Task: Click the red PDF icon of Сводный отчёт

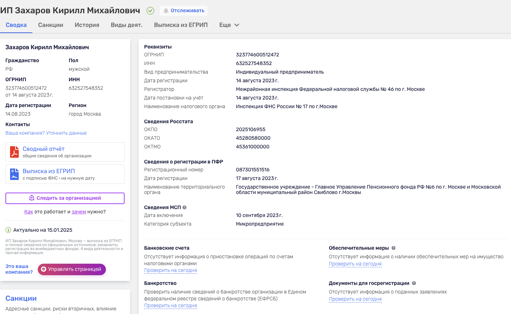Action: coord(14,152)
